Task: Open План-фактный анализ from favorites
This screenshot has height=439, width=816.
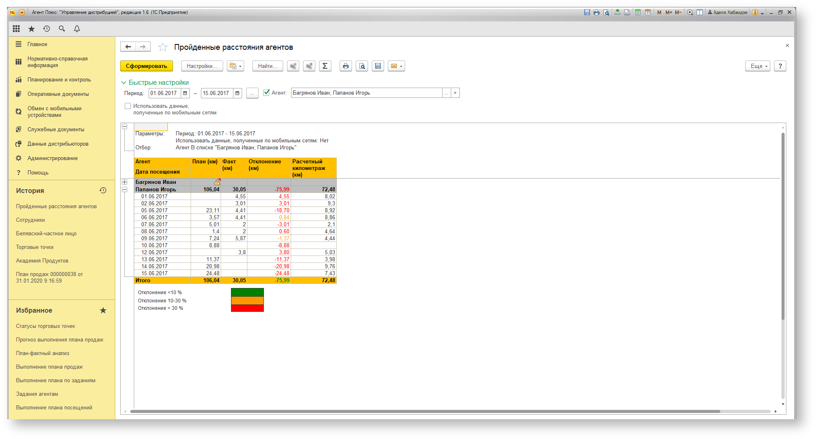Action: pyautogui.click(x=42, y=353)
